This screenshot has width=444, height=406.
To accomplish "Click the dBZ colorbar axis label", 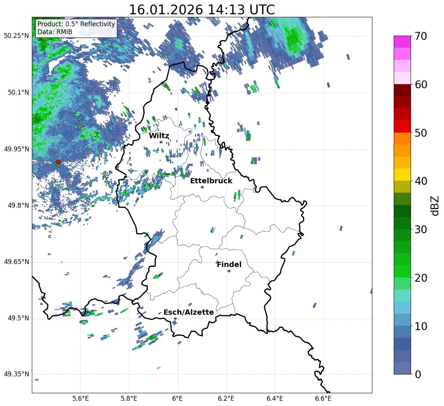I will click(435, 205).
